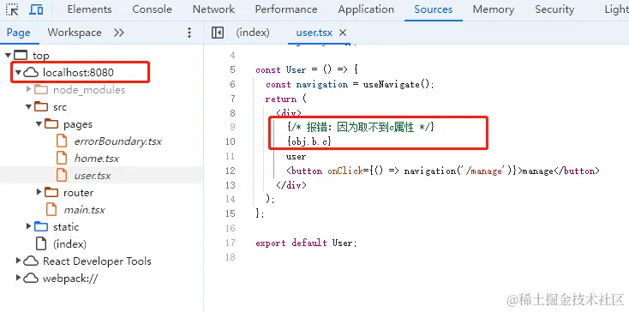Click the localhost:8080 cloud icon

click(32, 73)
